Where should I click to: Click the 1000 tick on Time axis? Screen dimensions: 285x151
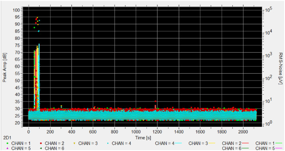tap(136, 132)
